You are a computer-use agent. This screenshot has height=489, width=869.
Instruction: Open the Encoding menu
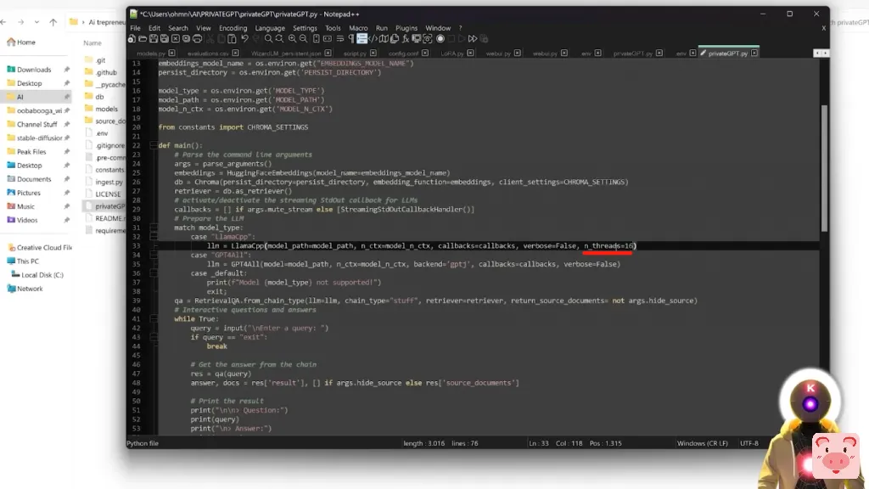[x=233, y=28]
